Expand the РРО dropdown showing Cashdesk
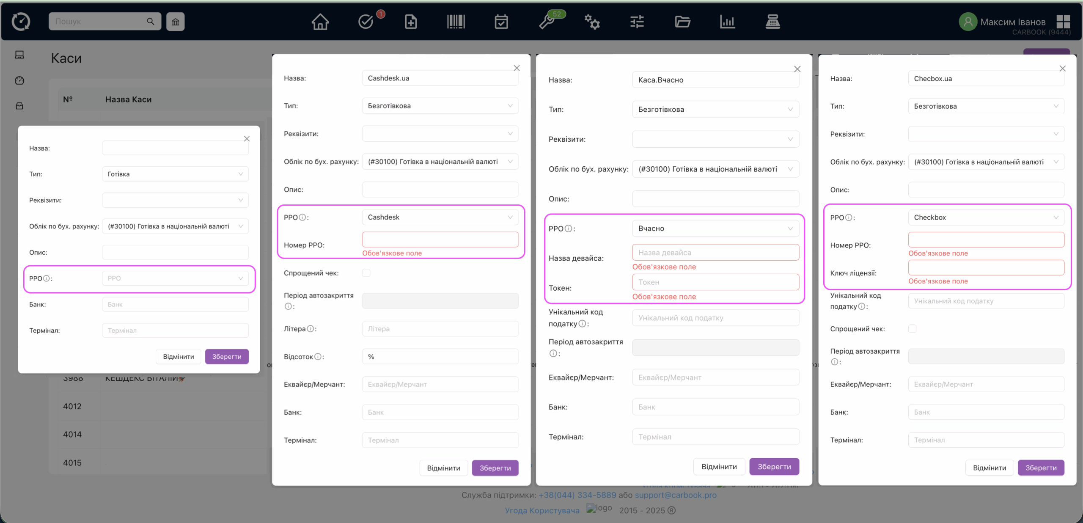Viewport: 1083px width, 523px height. point(440,217)
